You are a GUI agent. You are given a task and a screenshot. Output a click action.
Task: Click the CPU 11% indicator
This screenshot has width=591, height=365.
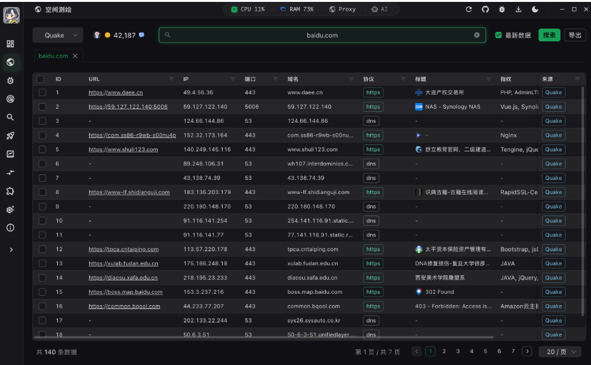248,10
